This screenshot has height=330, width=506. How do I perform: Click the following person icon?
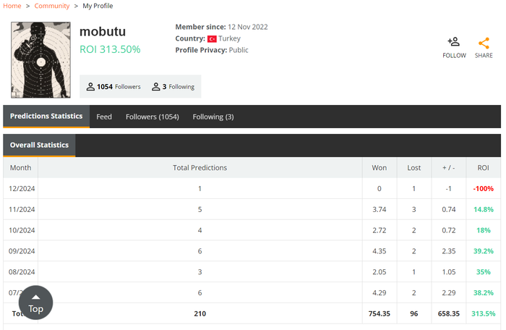[155, 87]
